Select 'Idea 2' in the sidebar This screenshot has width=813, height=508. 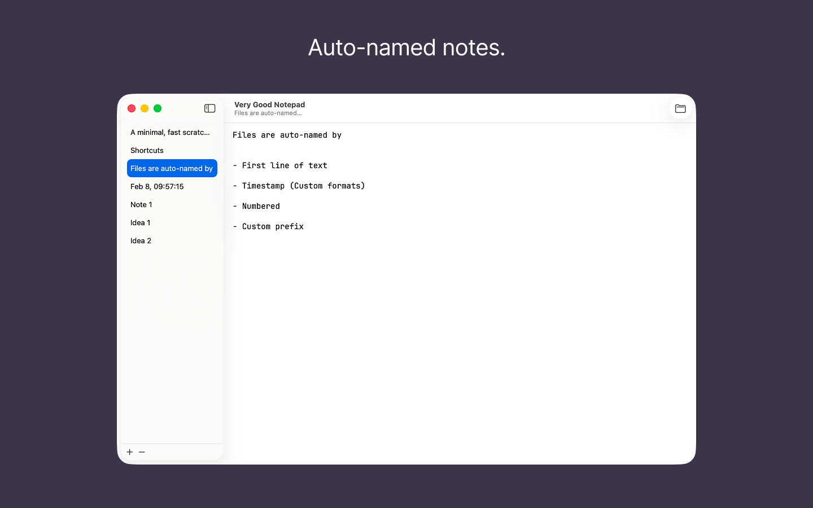click(141, 240)
